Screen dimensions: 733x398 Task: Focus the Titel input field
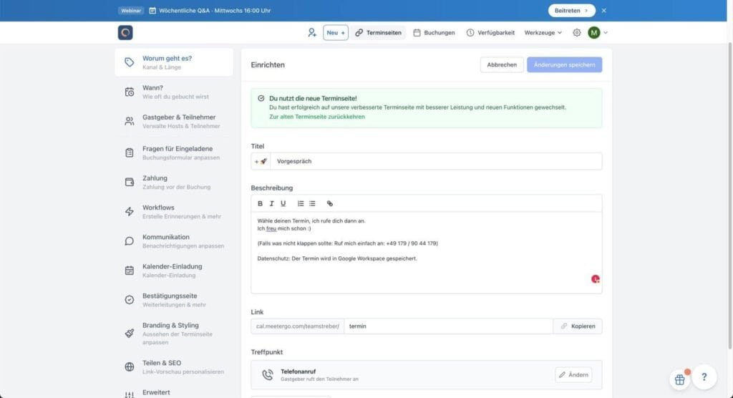436,161
